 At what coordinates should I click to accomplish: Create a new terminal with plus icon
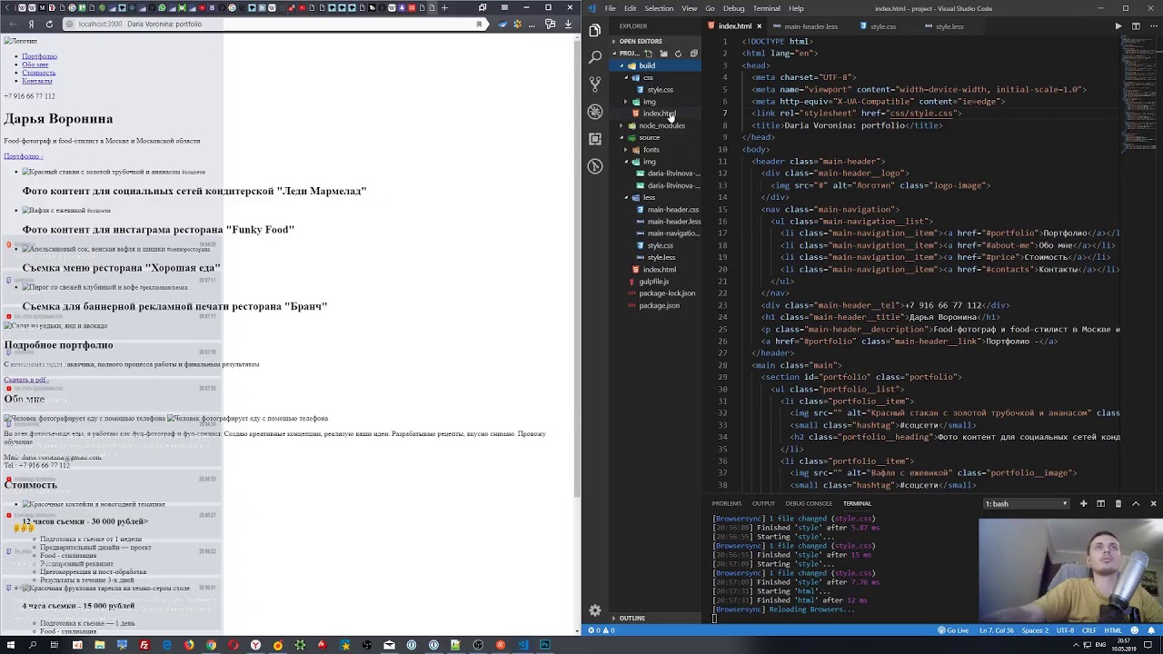click(x=1083, y=503)
